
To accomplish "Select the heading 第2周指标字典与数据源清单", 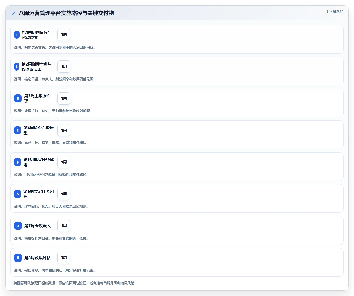I will pyautogui.click(x=37, y=67).
